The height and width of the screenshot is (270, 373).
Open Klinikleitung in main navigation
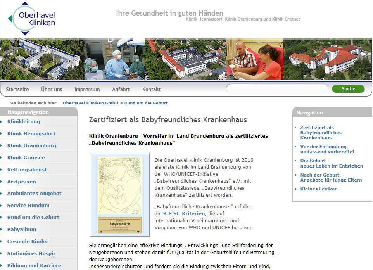(24, 122)
